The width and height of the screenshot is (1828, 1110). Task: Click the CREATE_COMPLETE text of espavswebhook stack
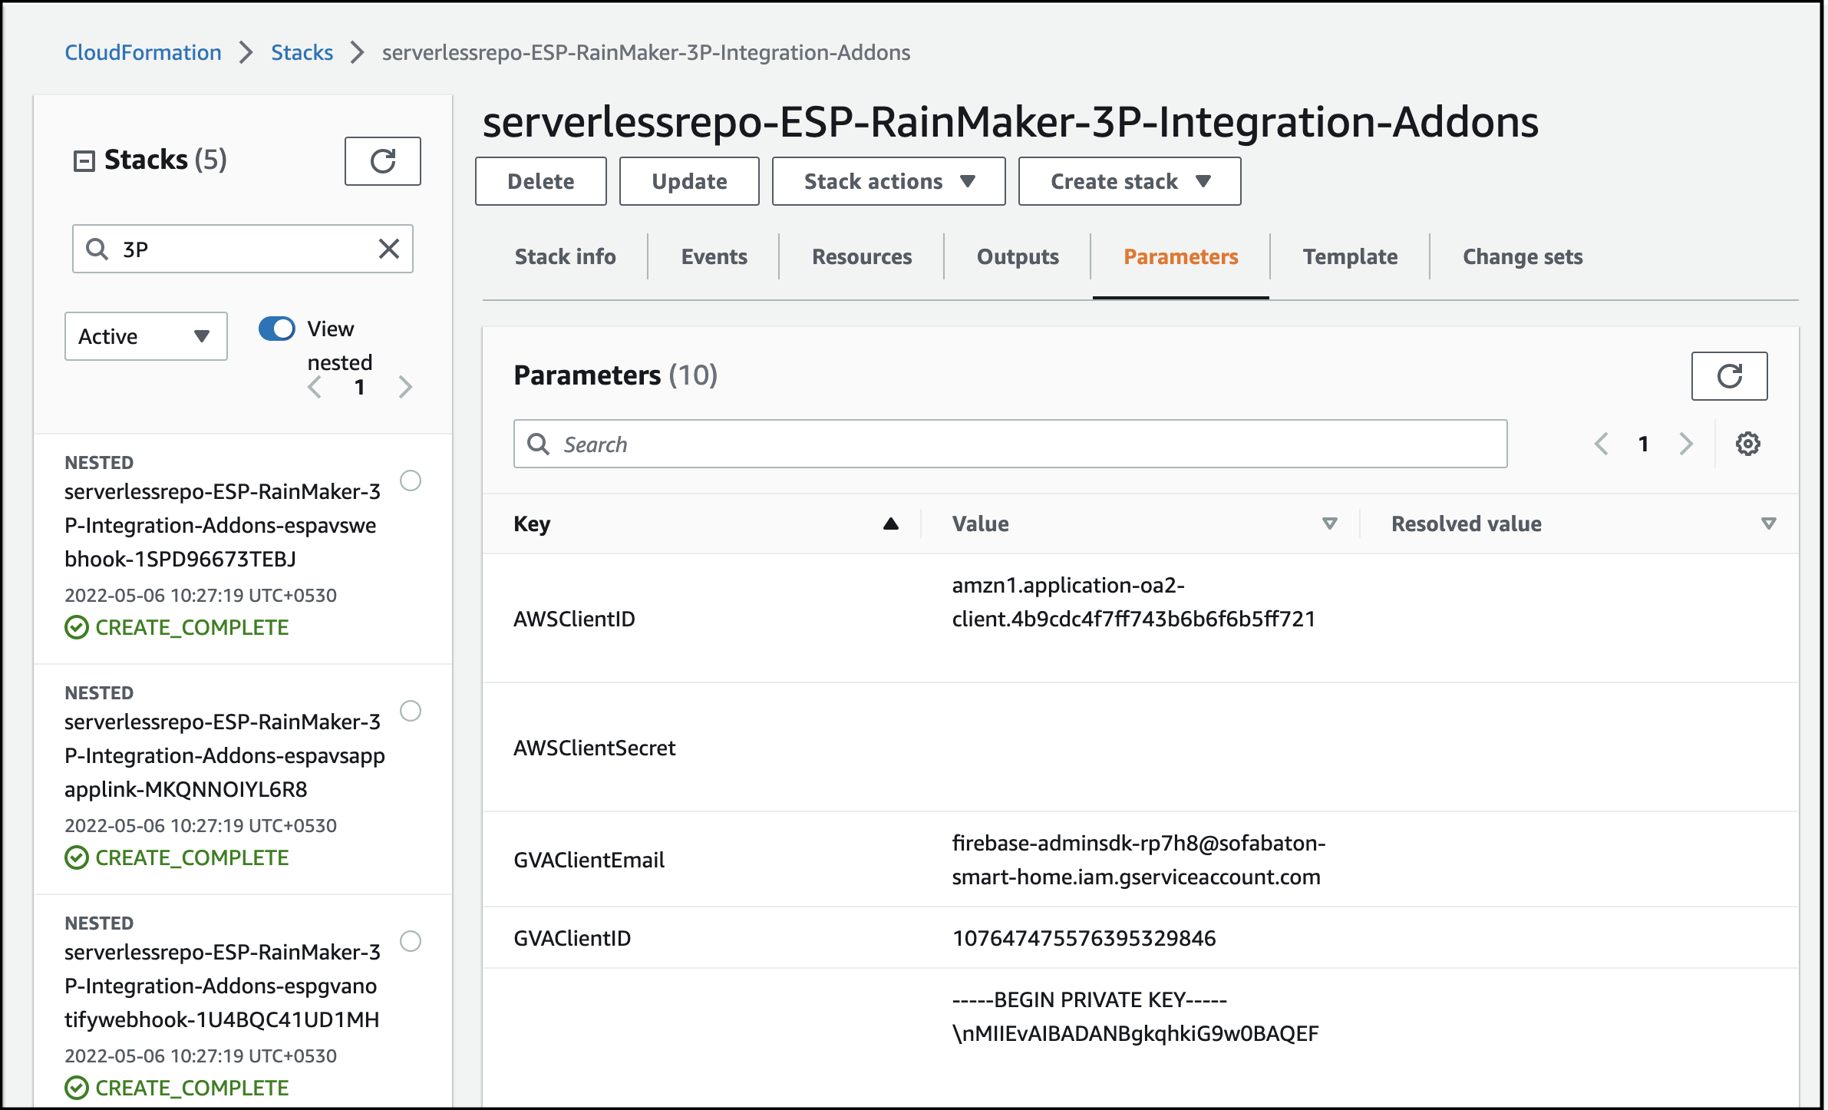(x=192, y=627)
